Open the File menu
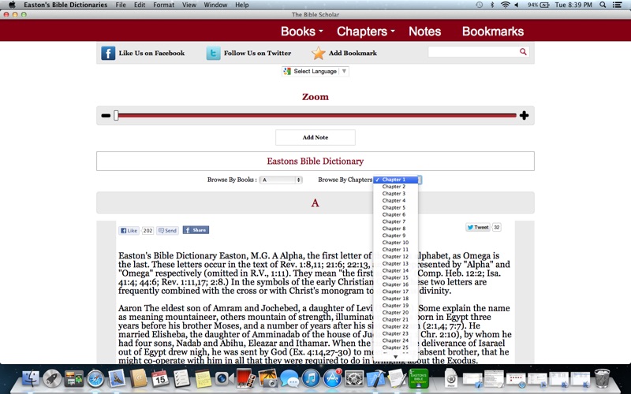Viewport: 631px width, 394px height. click(x=121, y=5)
